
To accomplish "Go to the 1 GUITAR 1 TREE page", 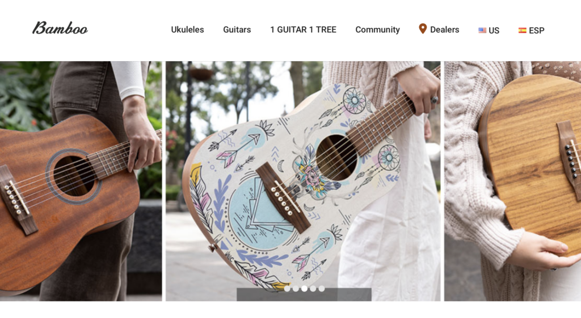I will coord(303,29).
